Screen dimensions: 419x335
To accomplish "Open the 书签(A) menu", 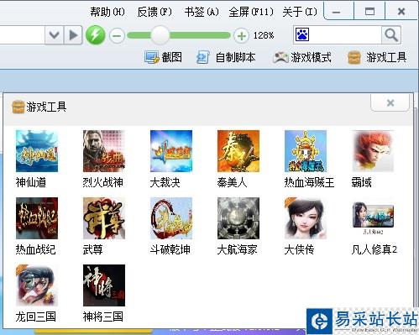I will tap(202, 12).
